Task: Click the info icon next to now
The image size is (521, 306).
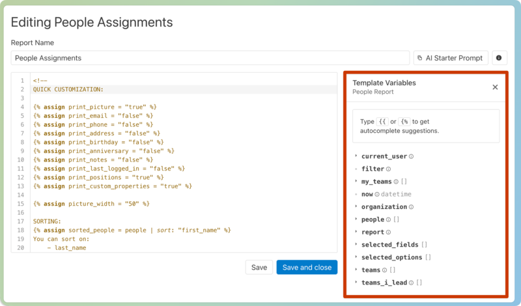Action: pos(377,195)
